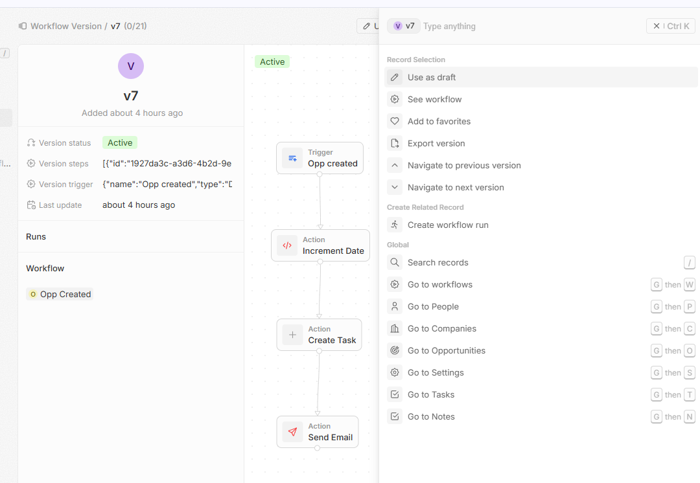Click the running-person Create workflow run icon
Image resolution: width=700 pixels, height=483 pixels.
[x=395, y=225]
